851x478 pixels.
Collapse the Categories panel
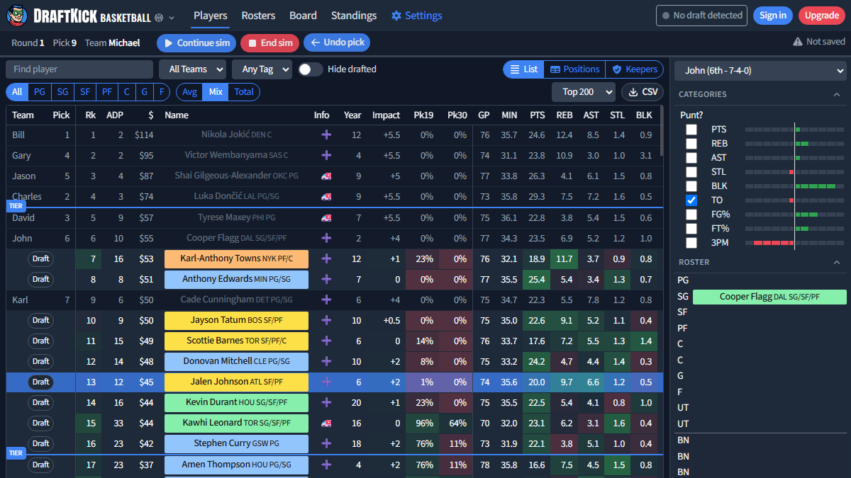[x=836, y=94]
